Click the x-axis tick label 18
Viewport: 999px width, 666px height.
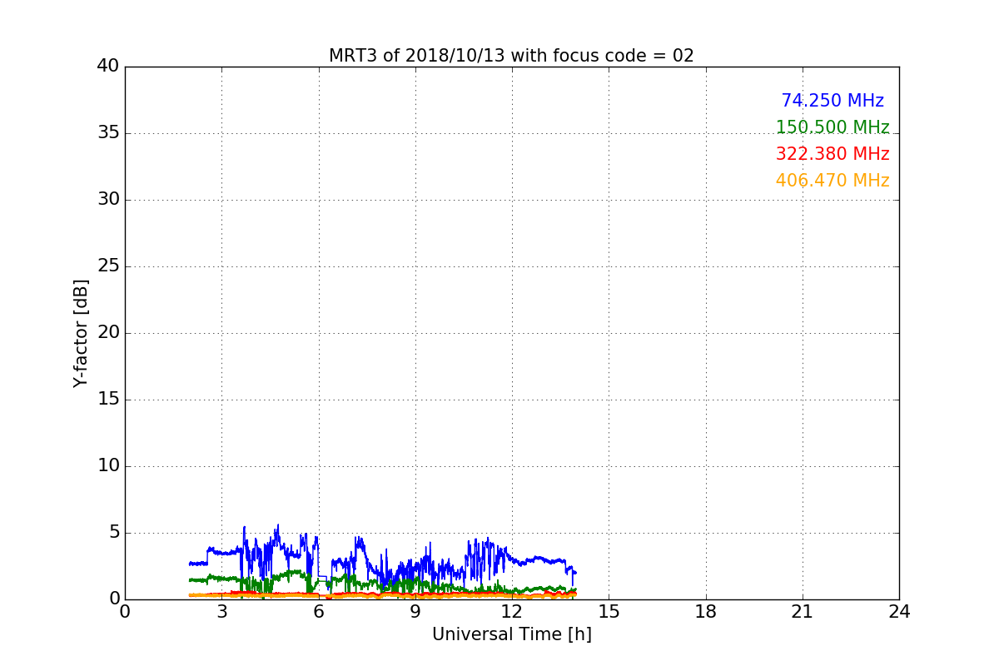pos(706,612)
